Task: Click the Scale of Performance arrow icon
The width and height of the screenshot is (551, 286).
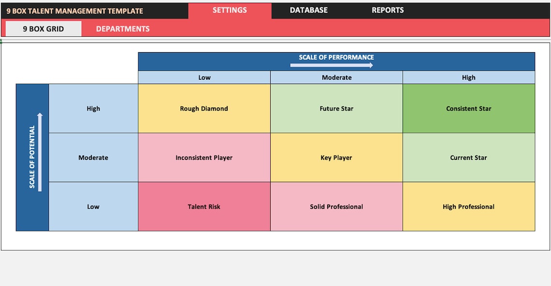Action: [332, 65]
